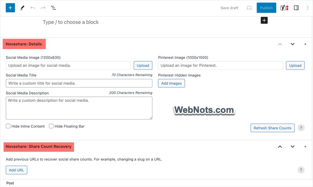Image resolution: width=313 pixels, height=187 pixels.
Task: Move Share Count Recovery panel up
Action: [x=280, y=147]
